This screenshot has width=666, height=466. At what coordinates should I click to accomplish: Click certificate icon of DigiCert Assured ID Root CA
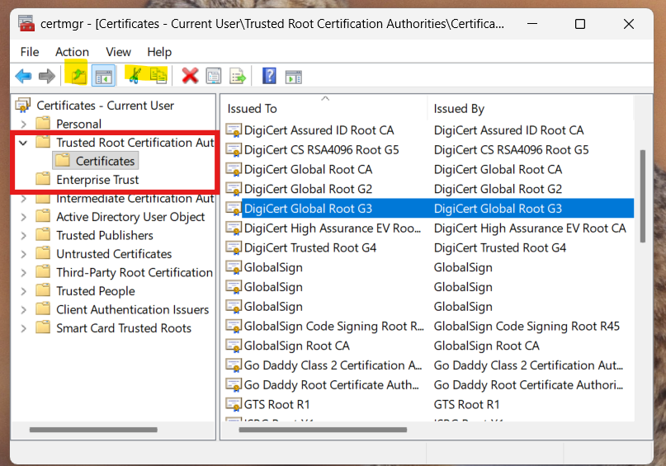[x=234, y=129]
